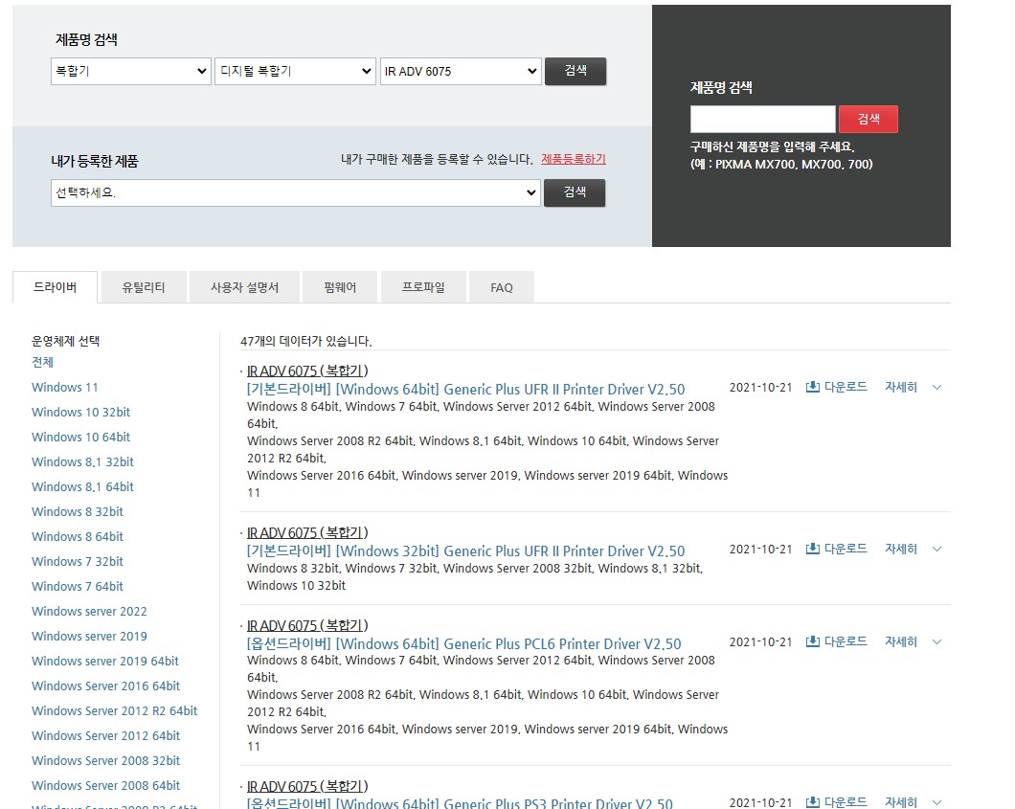
Task: Filter by Windows 8.1 32bit
Action: [83, 462]
